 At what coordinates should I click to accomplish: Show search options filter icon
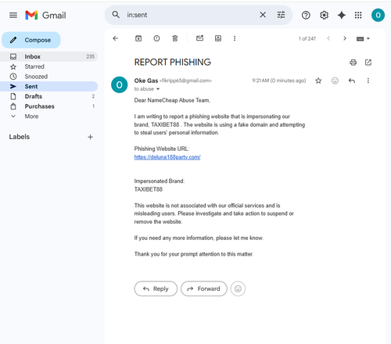pos(281,15)
